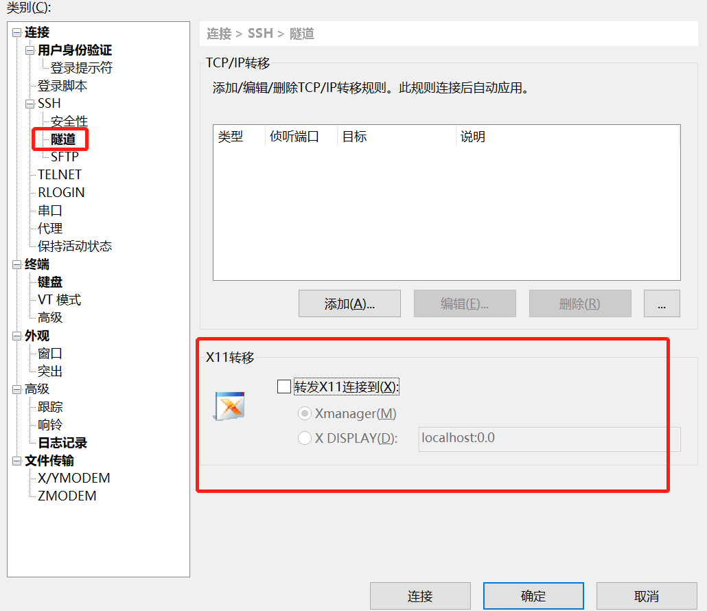Open SFTP settings in tree
The height and width of the screenshot is (611, 707).
[65, 157]
